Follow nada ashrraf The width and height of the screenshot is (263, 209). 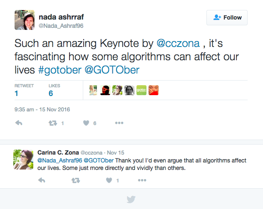click(x=227, y=17)
